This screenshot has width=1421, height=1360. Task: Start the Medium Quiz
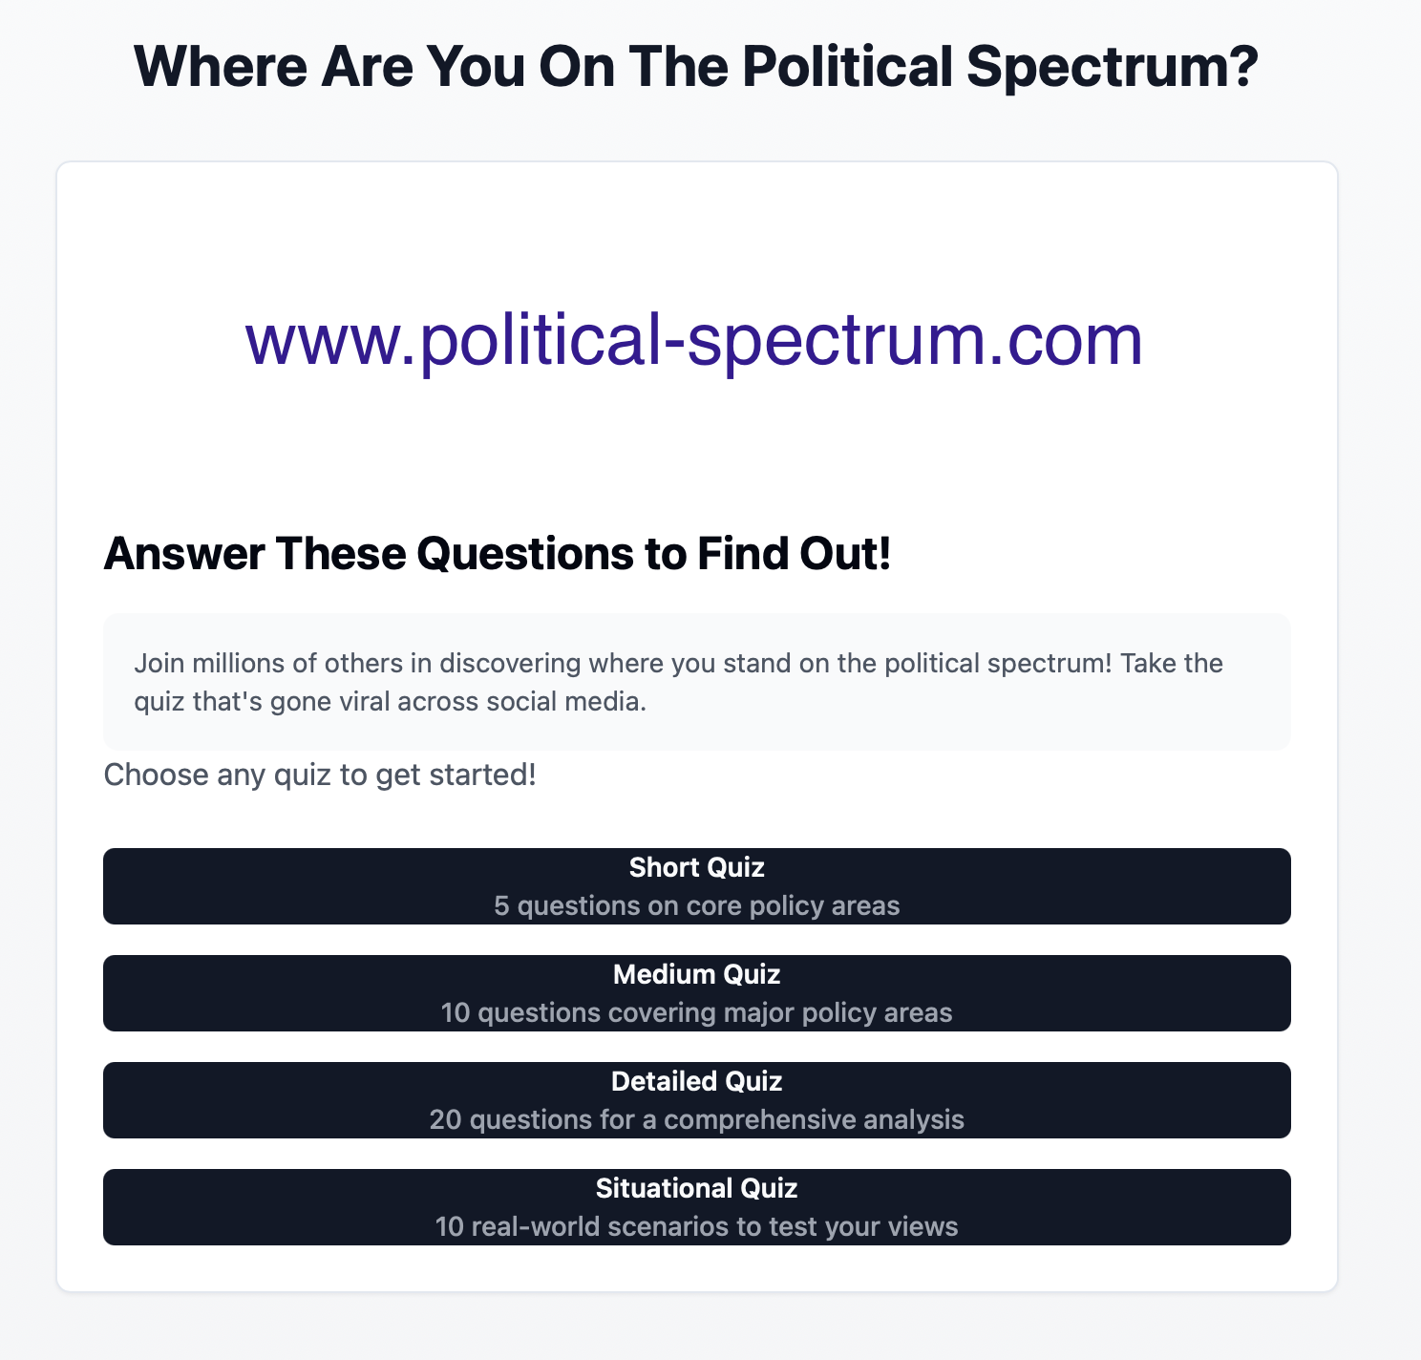point(696,993)
